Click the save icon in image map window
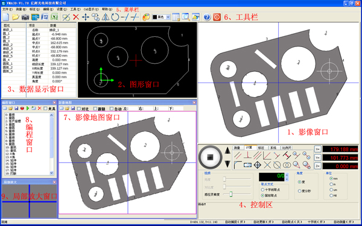The height and width of the screenshot is (226, 362). (73, 108)
